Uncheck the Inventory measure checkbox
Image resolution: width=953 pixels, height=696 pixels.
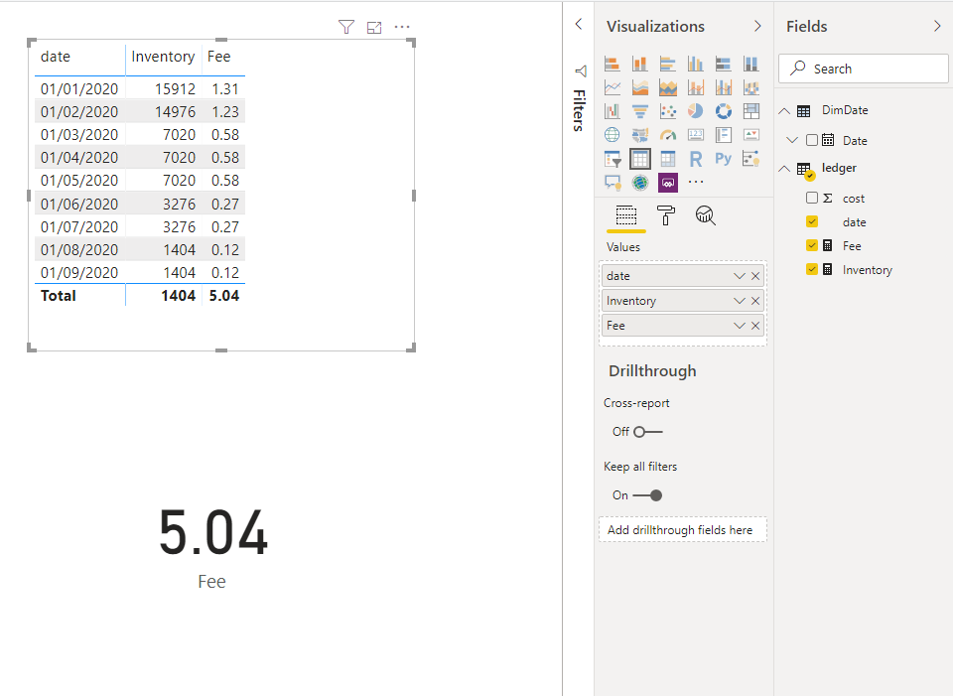[x=812, y=269]
